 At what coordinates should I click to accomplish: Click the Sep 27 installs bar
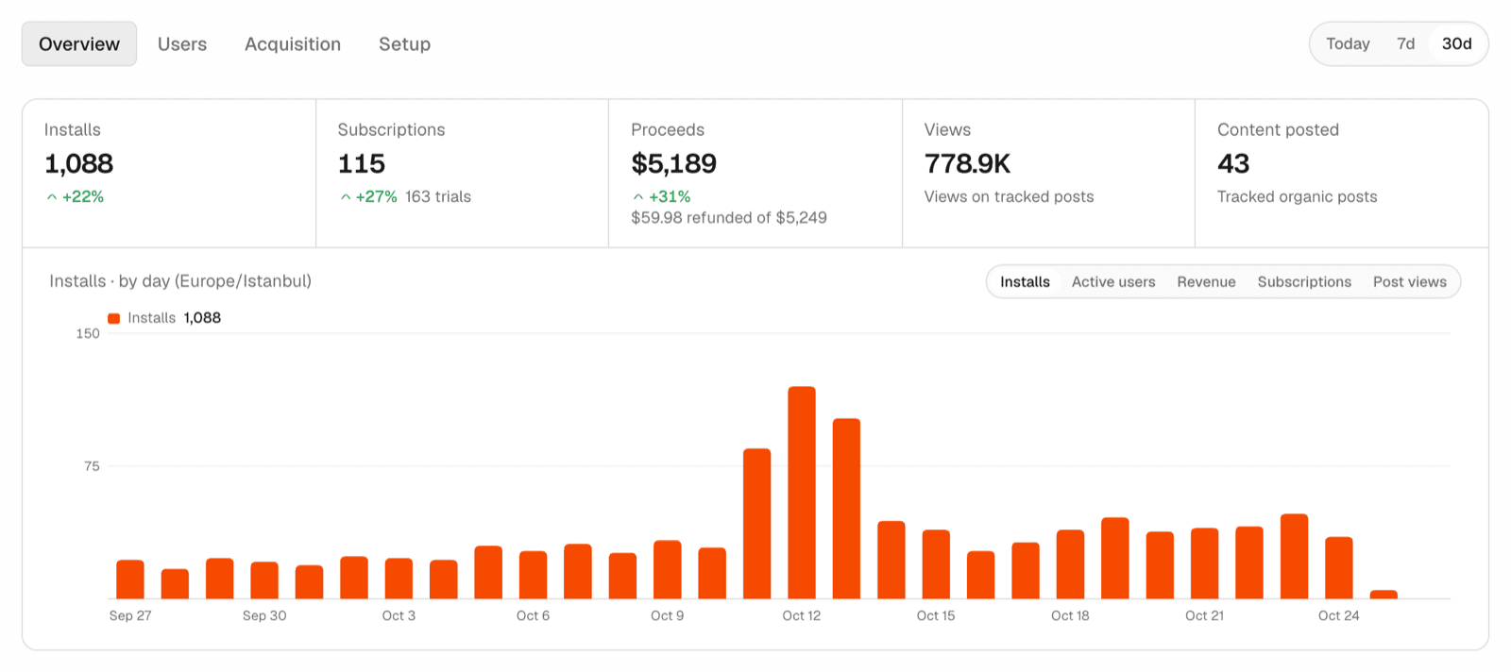130,580
